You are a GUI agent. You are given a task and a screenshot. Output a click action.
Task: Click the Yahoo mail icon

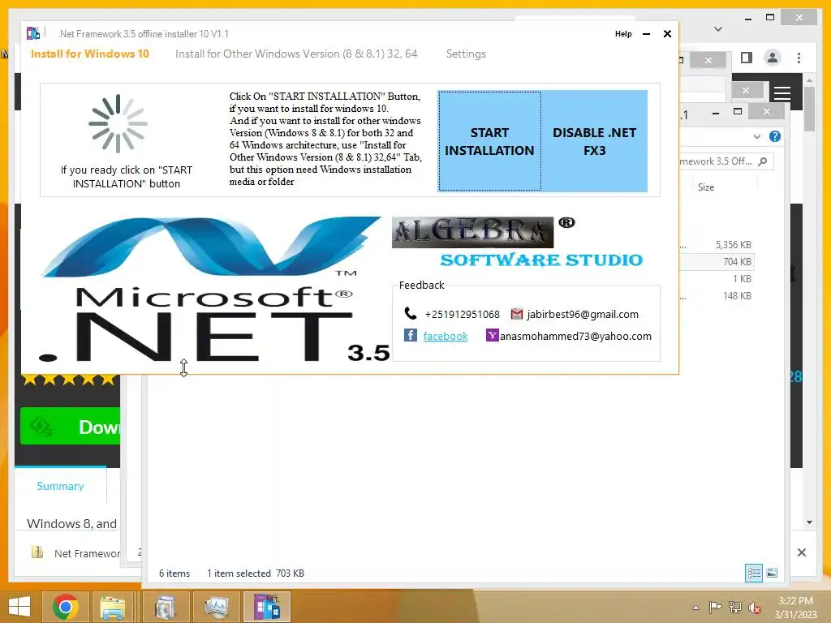(493, 335)
